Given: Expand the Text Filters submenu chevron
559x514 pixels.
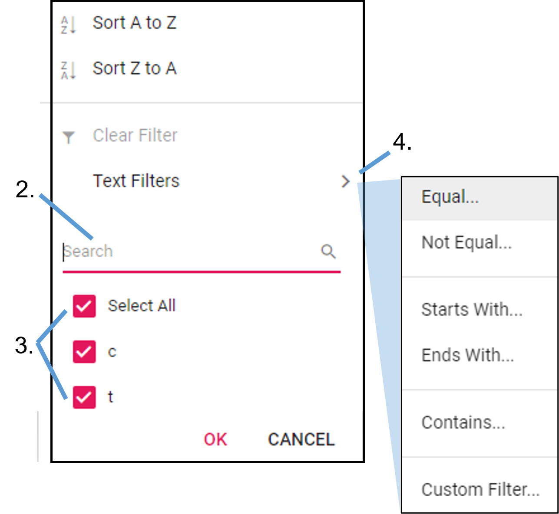Looking at the screenshot, I should 346,182.
